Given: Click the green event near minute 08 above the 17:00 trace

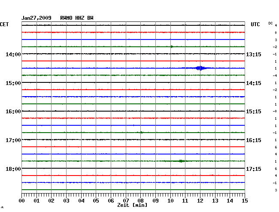Looking at the screenshot, I should pos(141,132).
